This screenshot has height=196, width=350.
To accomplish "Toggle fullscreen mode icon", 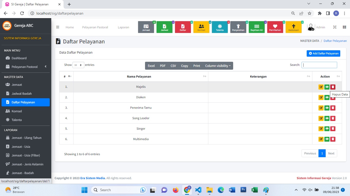I will pos(335,27).
